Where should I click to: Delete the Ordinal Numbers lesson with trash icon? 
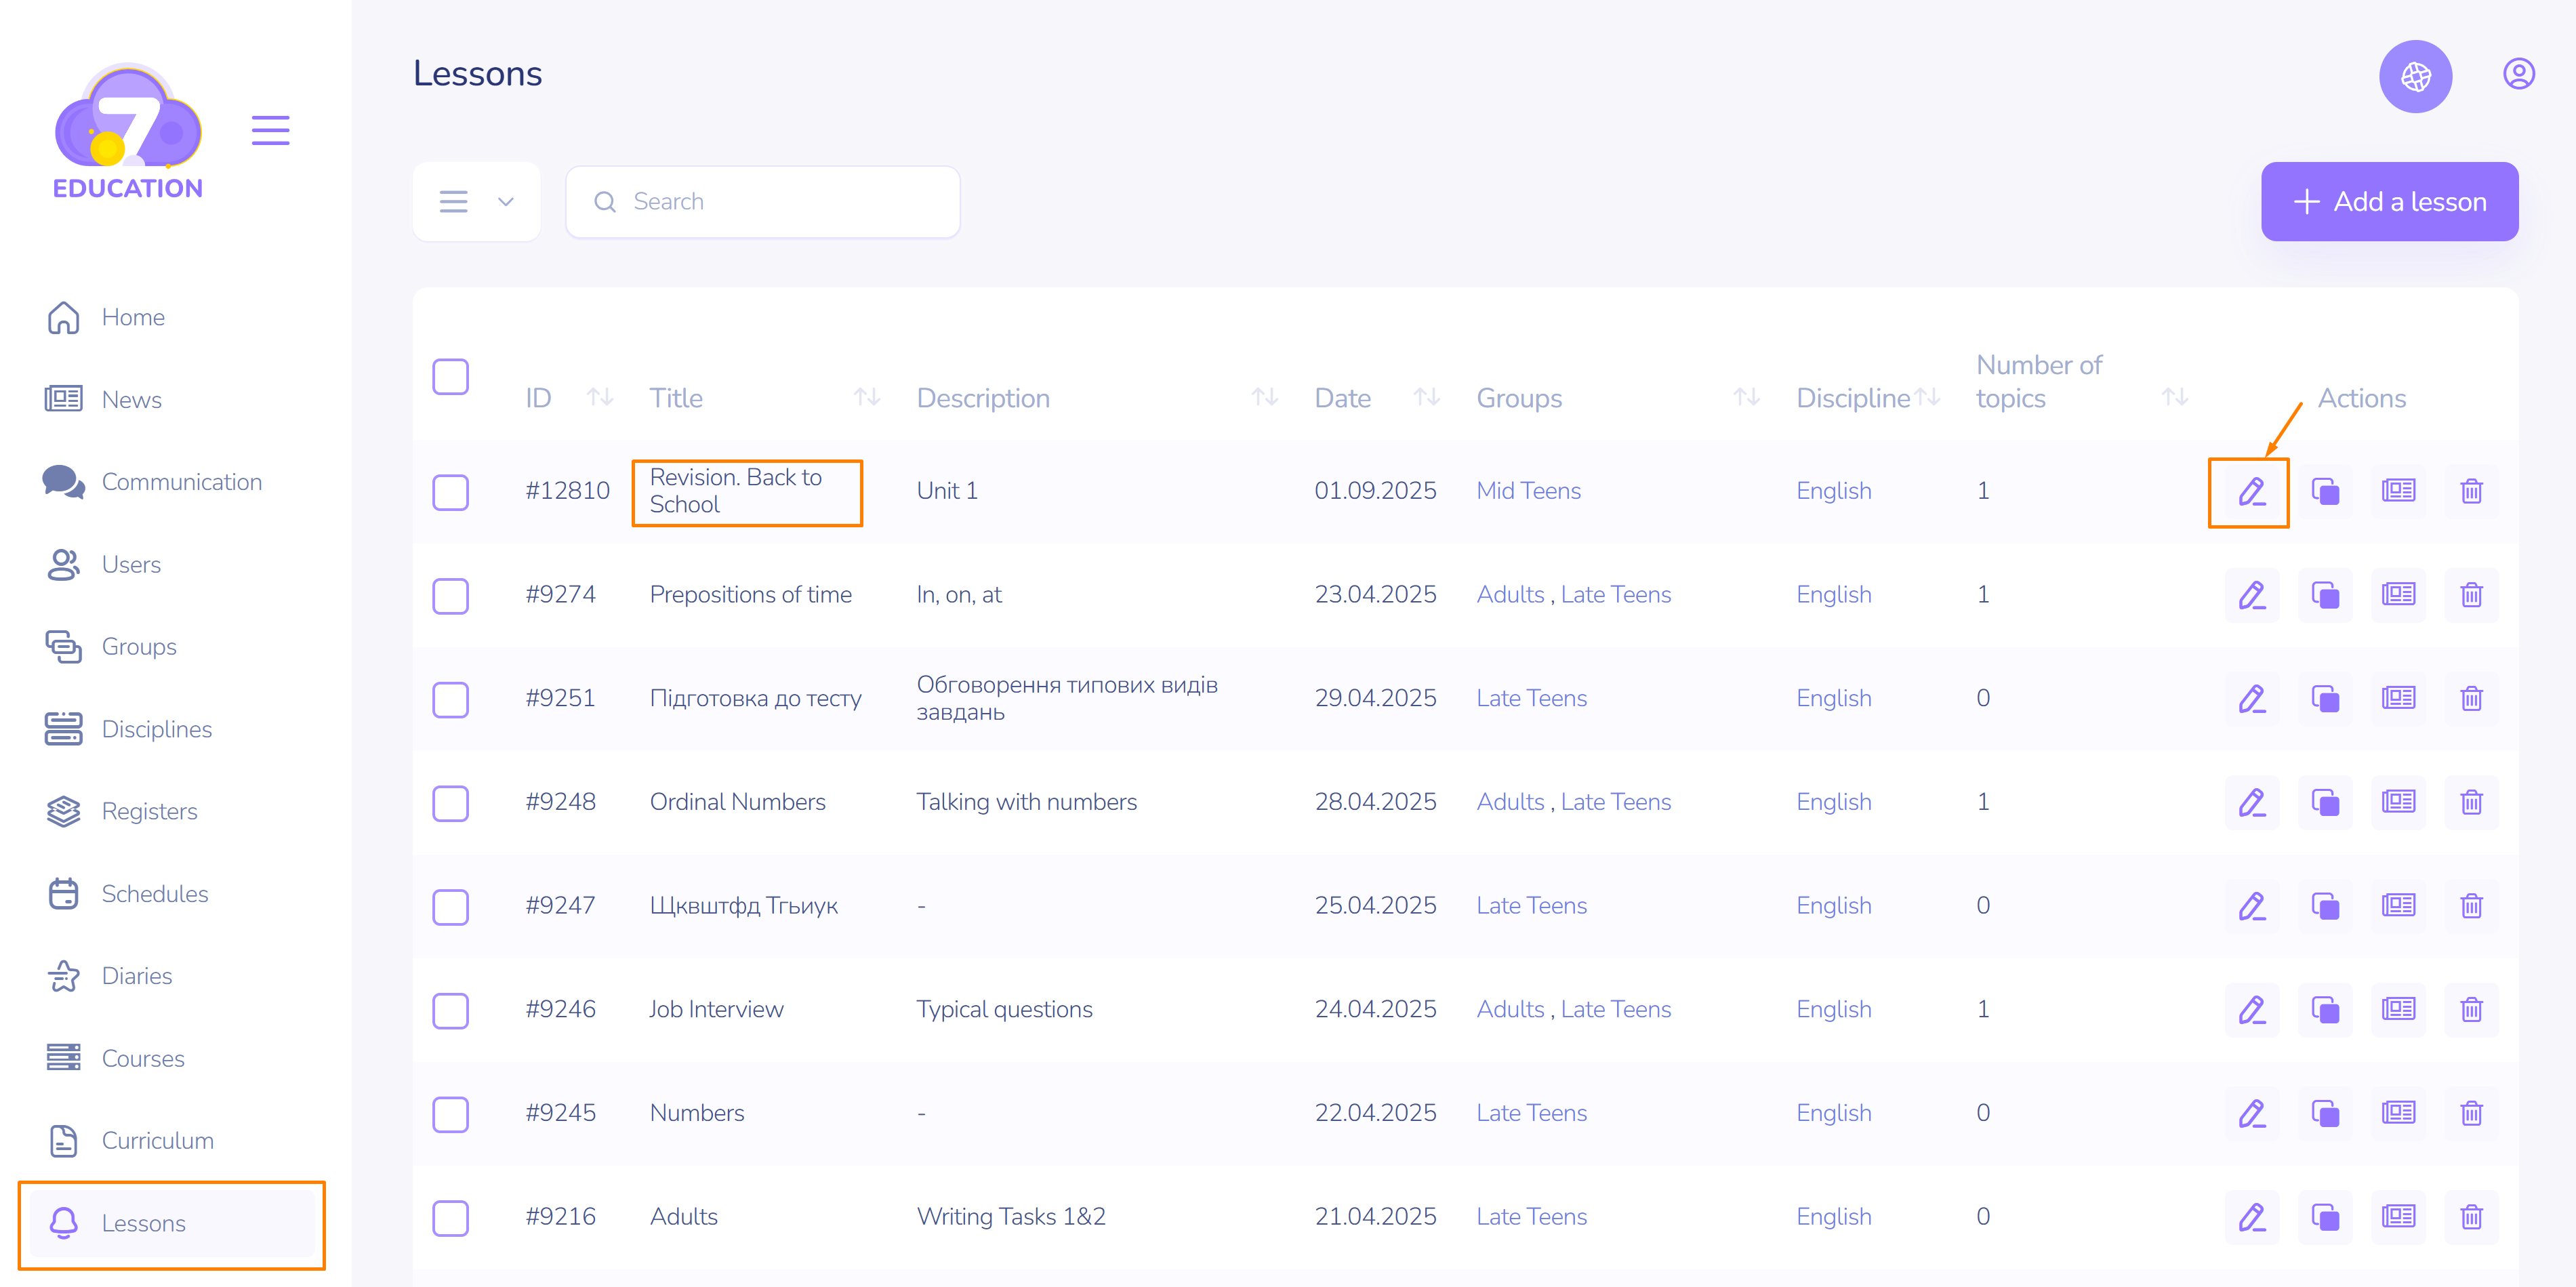click(x=2470, y=802)
